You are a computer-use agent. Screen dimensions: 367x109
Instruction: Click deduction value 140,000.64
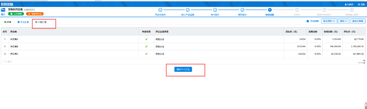point(335,46)
